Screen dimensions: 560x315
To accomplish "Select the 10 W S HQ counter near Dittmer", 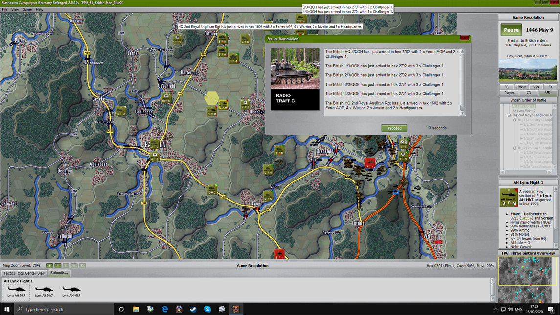I will 178,39.
